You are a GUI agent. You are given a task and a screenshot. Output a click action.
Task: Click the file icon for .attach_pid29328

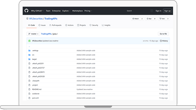29,76
